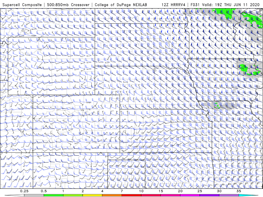Click the colorbar label 15
The width and height of the screenshot is (263, 197).
161,191
